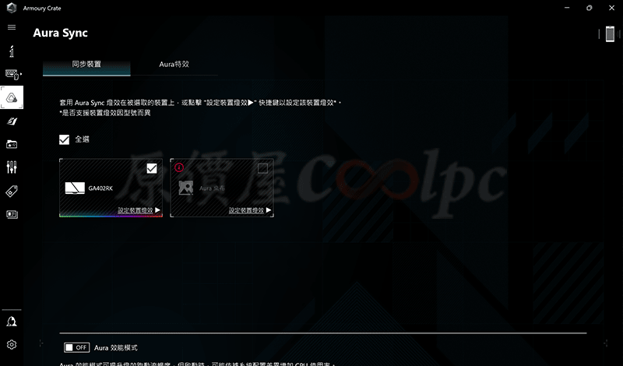Toggle the Aura 效能模式 switch
This screenshot has width=623, height=366.
(76, 347)
